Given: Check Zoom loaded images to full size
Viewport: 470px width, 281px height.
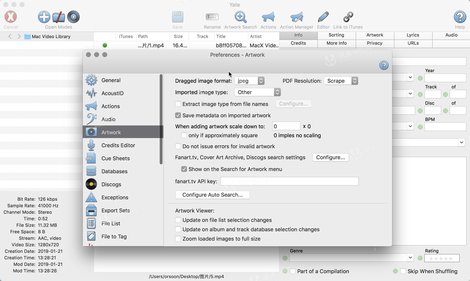Looking at the screenshot, I should (x=178, y=239).
